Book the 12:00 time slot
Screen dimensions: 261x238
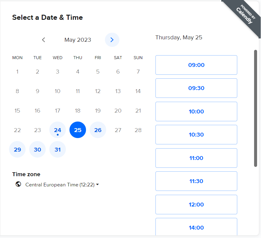point(196,204)
